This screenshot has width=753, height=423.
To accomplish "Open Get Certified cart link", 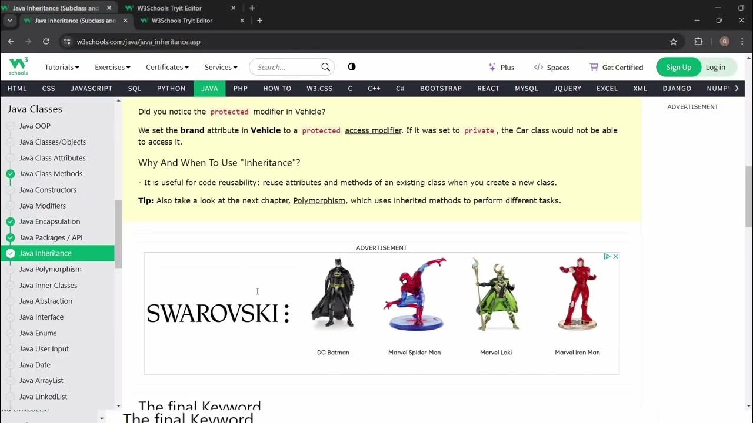I will 616,67.
